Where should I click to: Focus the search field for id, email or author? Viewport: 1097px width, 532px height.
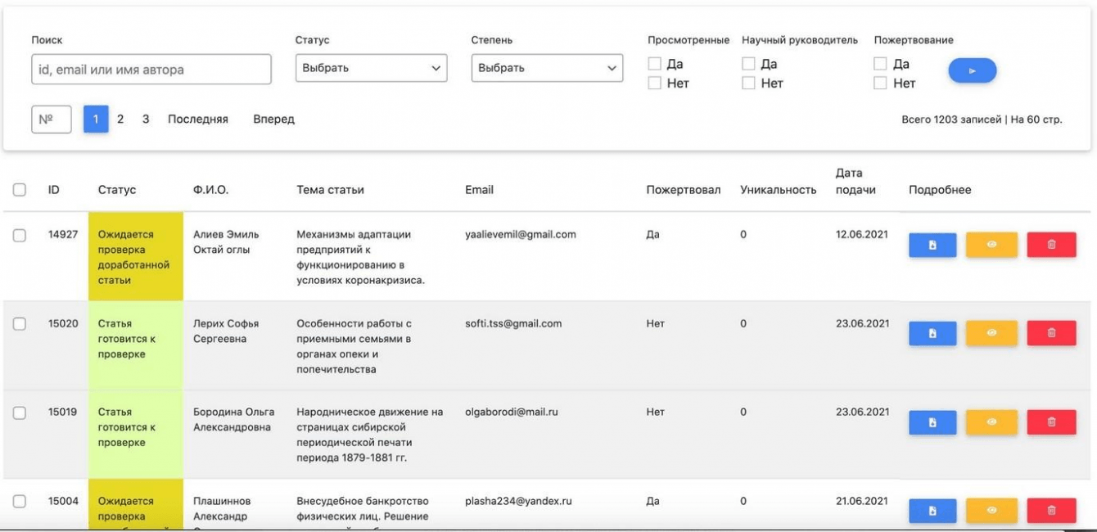point(151,70)
